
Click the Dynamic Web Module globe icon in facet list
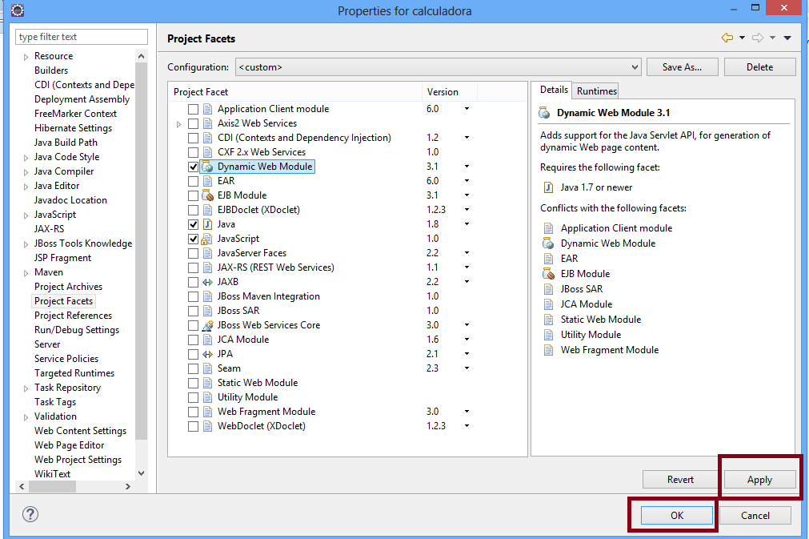coord(207,167)
